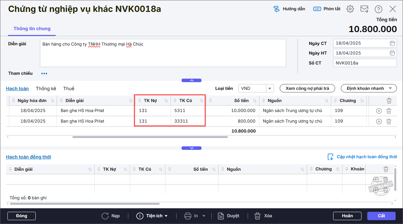Select the 800.000 amount cell
The width and height of the screenshot is (403, 224).
pos(232,121)
